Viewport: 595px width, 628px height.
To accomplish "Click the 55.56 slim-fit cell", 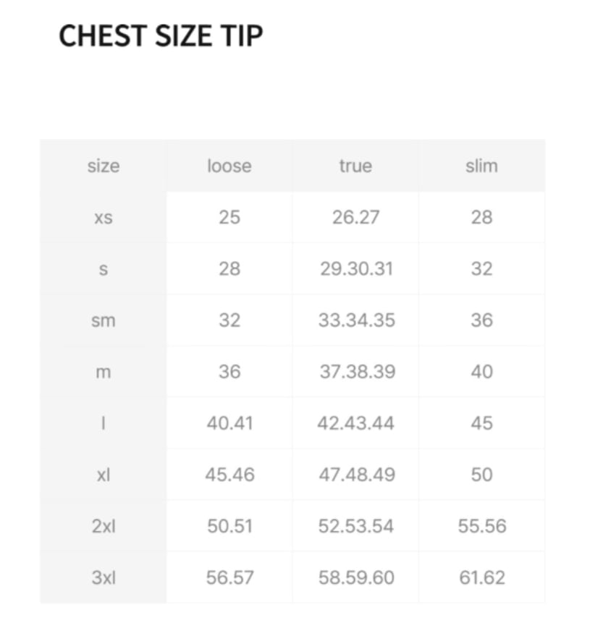I will click(x=482, y=526).
